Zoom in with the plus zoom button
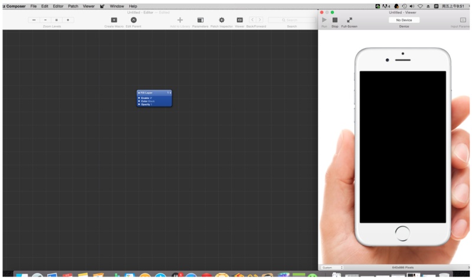This screenshot has height=279, width=472. click(x=68, y=20)
